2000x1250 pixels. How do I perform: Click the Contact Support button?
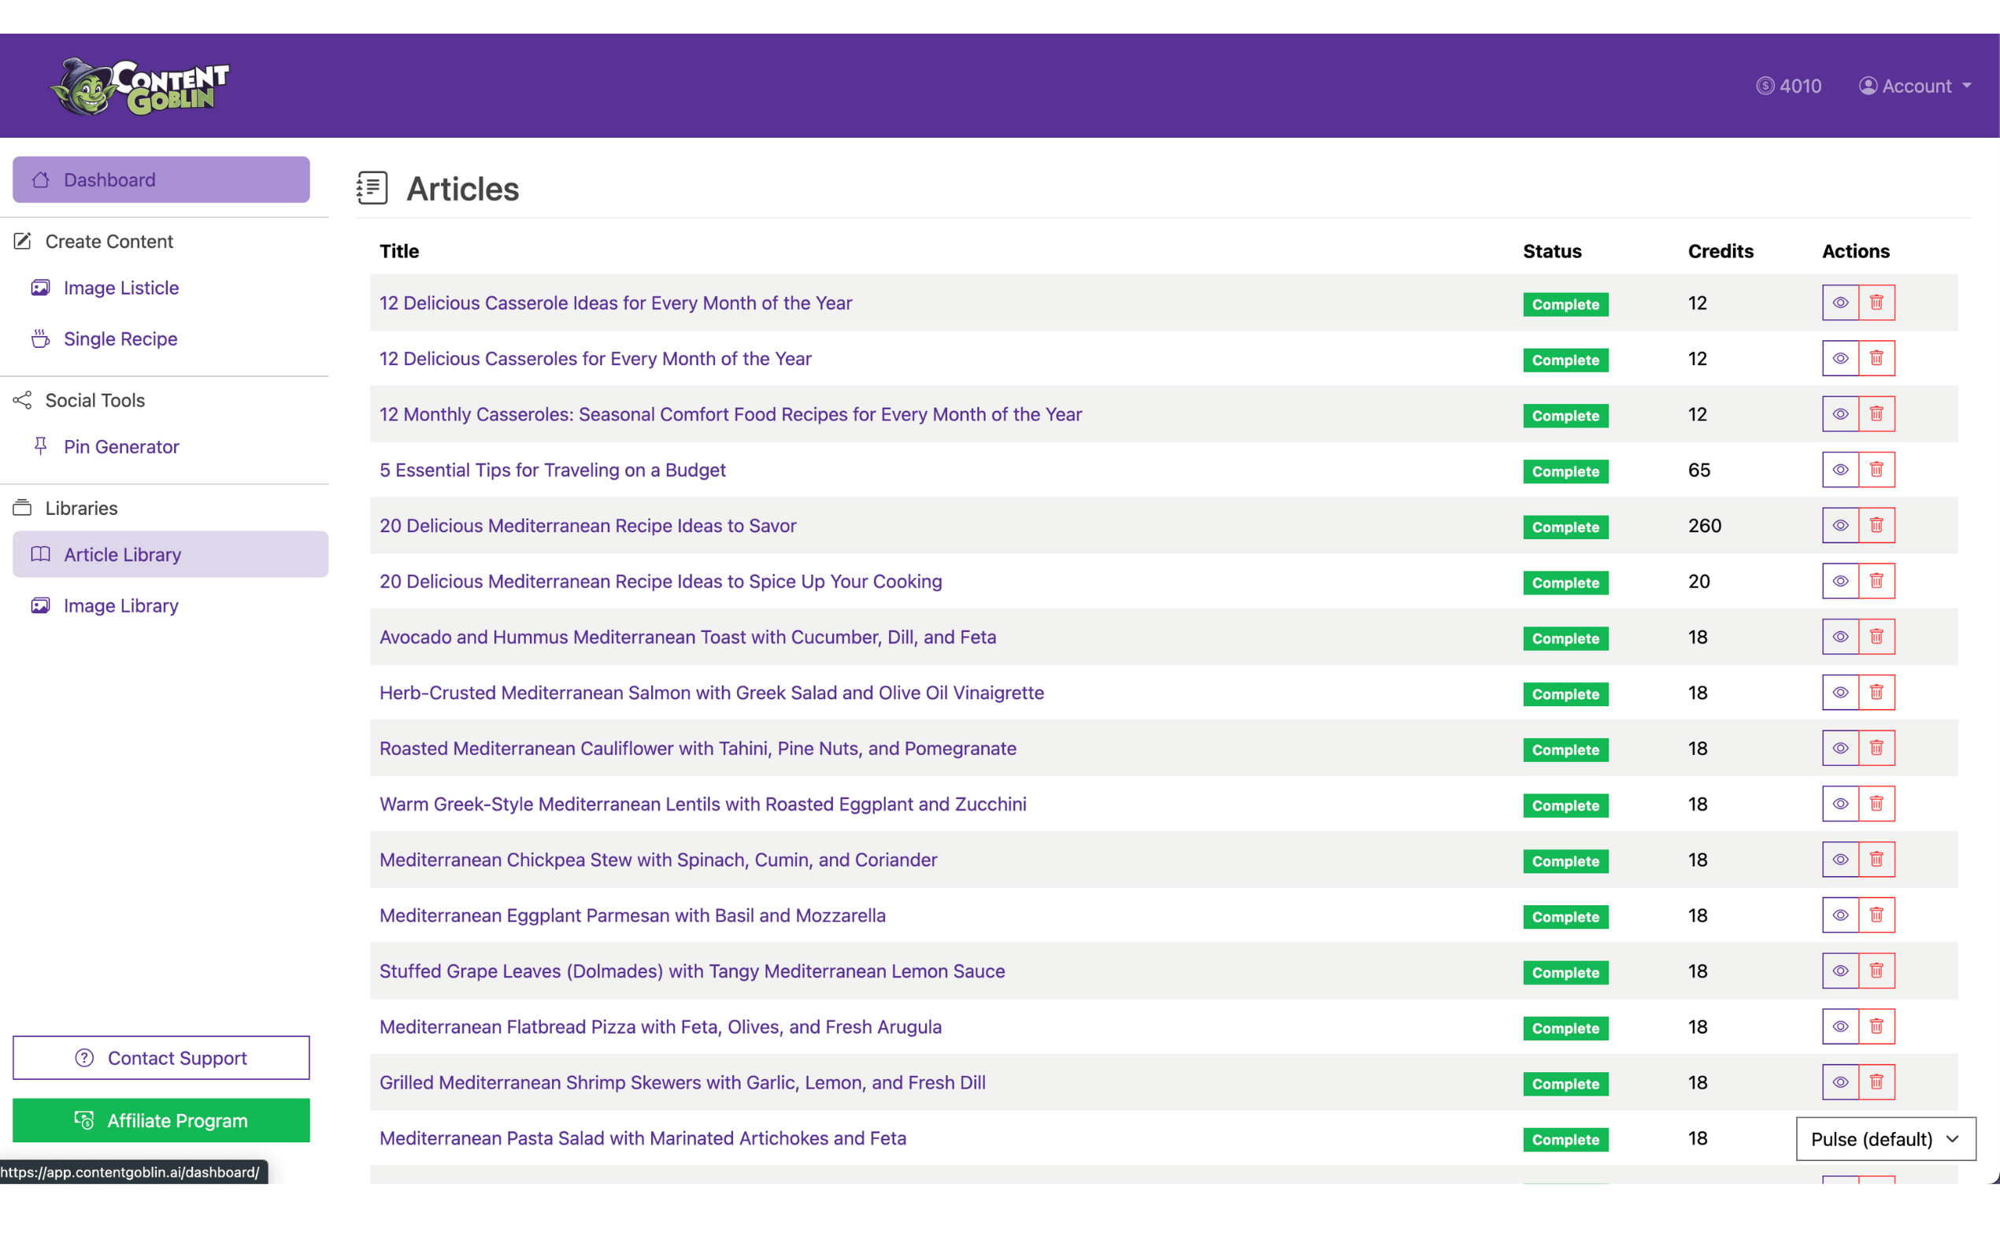click(x=161, y=1057)
